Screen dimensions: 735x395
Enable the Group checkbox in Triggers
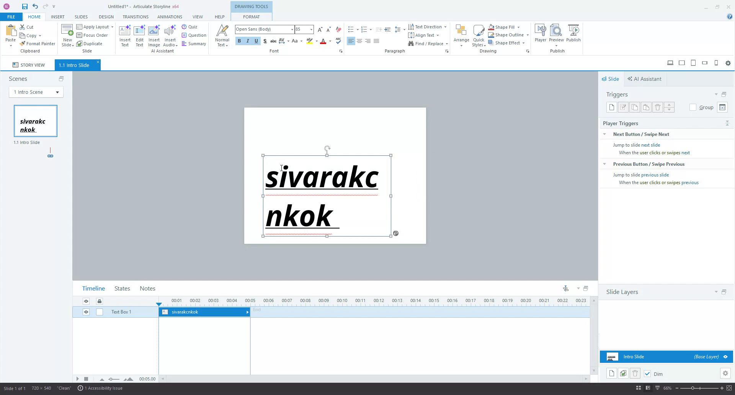click(693, 108)
